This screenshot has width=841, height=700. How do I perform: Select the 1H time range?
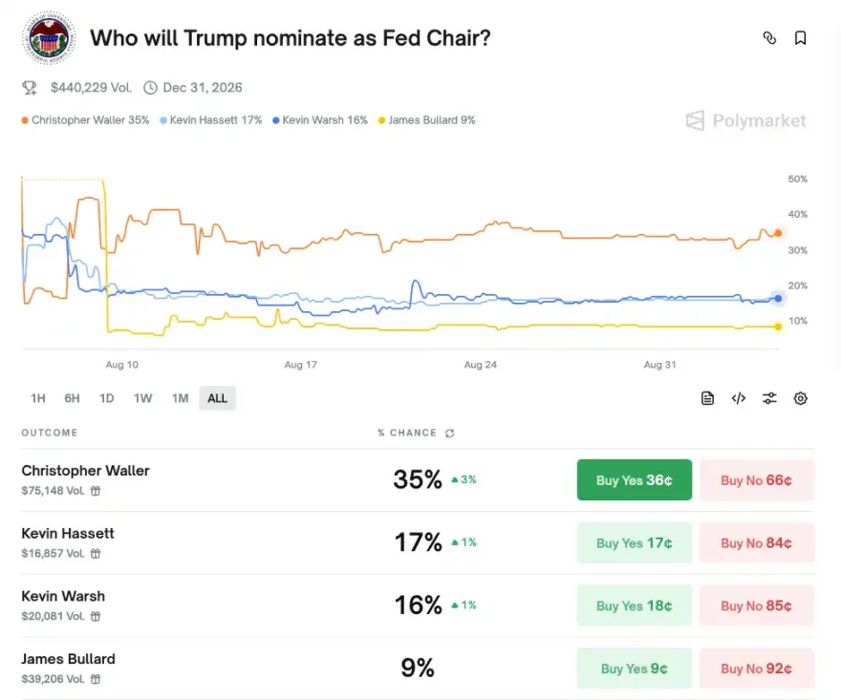[x=38, y=398]
